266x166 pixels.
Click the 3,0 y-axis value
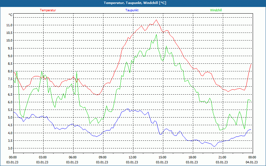[10, 148]
